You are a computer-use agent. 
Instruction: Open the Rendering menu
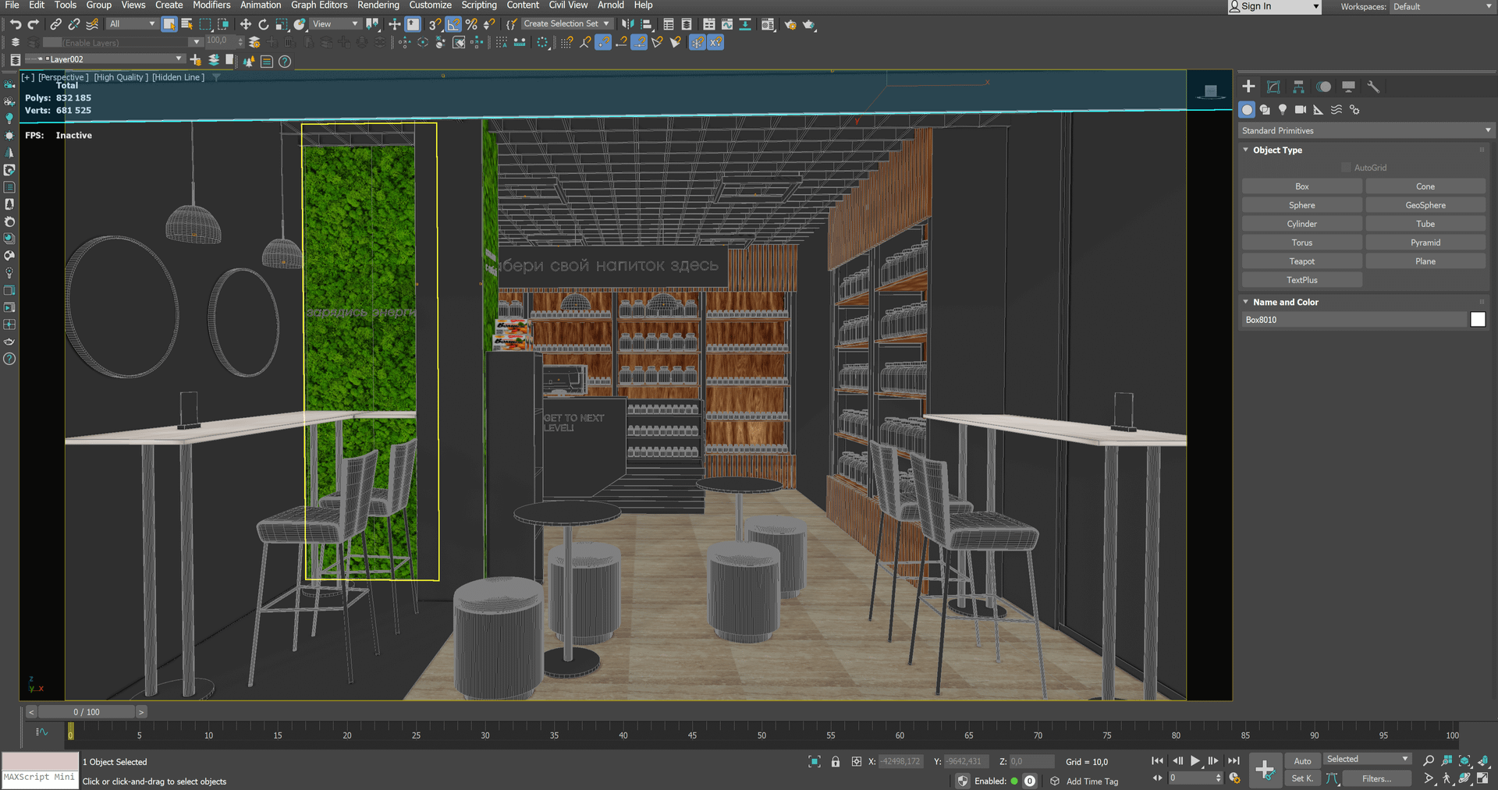click(378, 5)
